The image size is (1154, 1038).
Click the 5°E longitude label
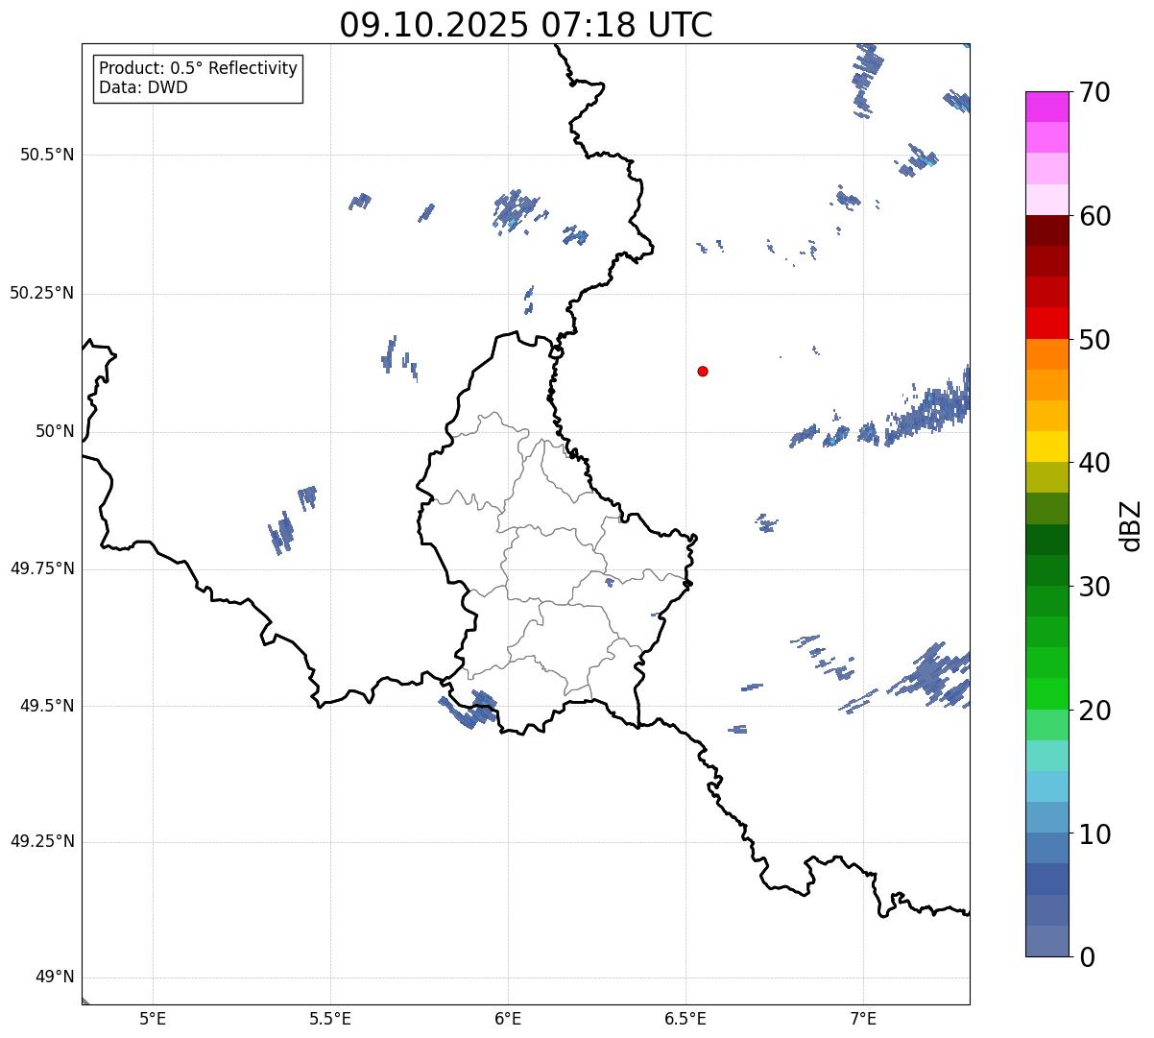coord(153,1018)
